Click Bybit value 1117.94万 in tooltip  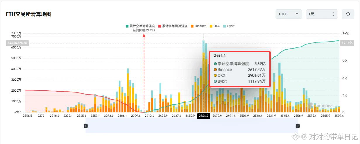(x=257, y=81)
